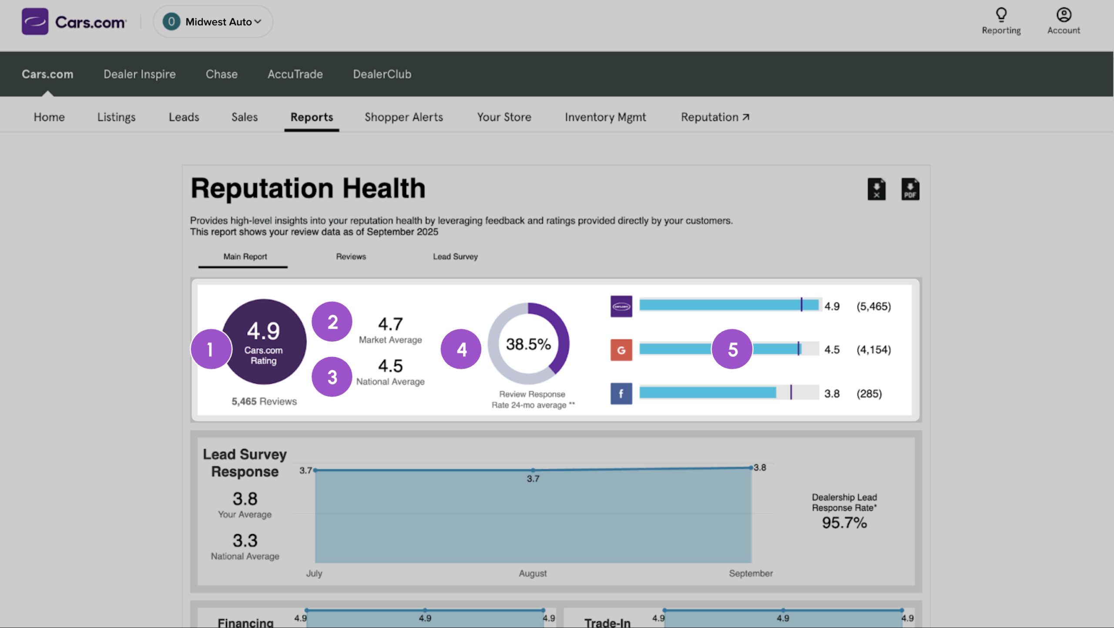Screen dimensions: 1114x628
Task: Open the Your Store menu item
Action: 504,117
